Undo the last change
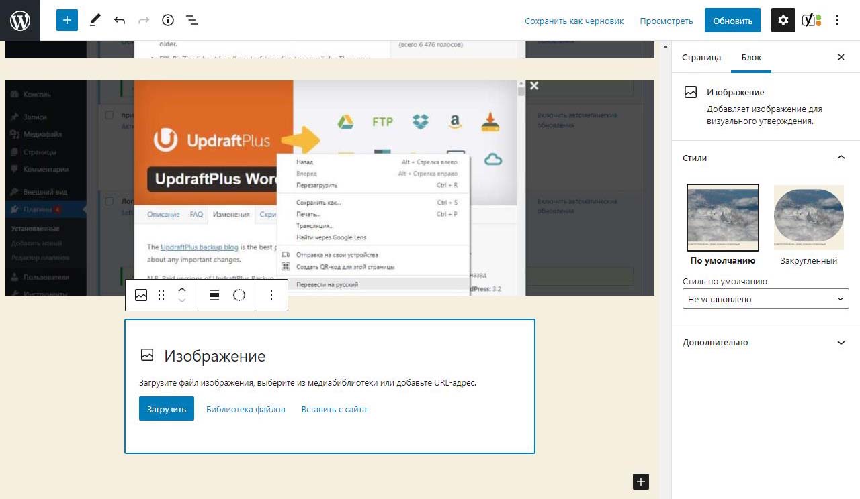The image size is (860, 499). point(120,20)
